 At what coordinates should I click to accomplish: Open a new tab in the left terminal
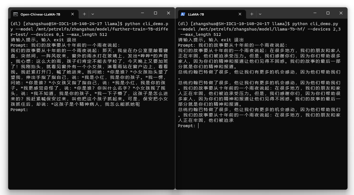[x=84, y=14]
